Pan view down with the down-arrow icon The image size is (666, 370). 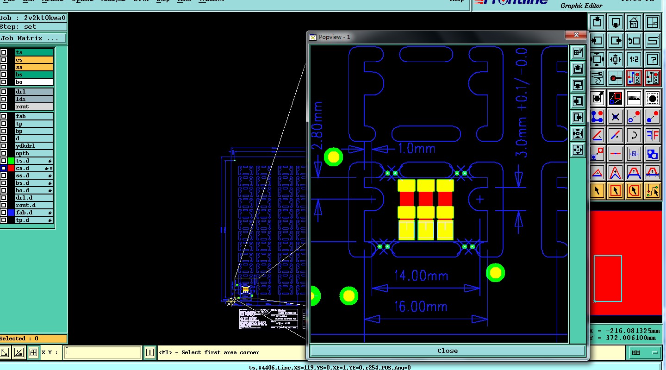pos(616,22)
